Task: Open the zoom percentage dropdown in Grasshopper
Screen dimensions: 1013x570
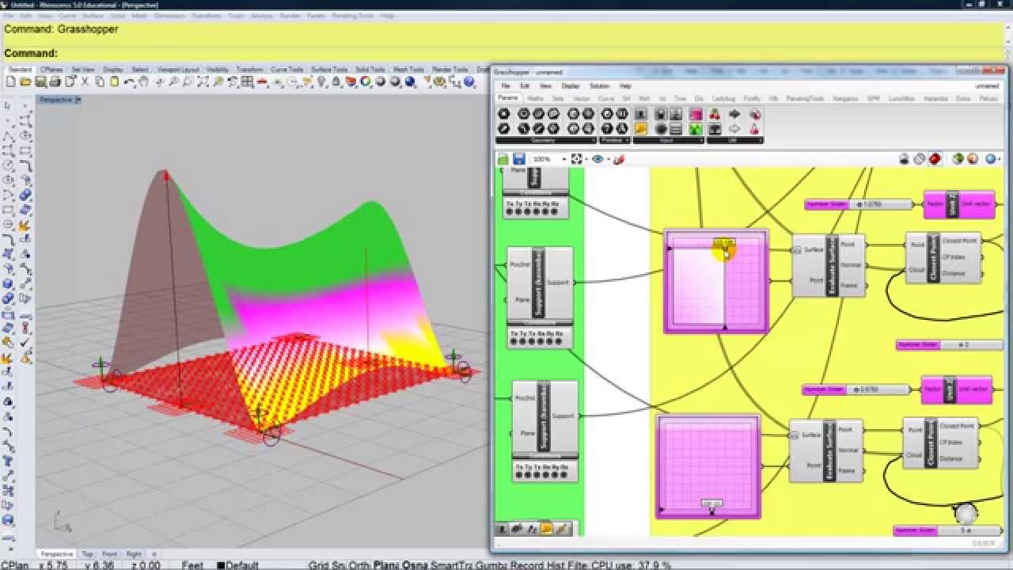Action: point(563,159)
